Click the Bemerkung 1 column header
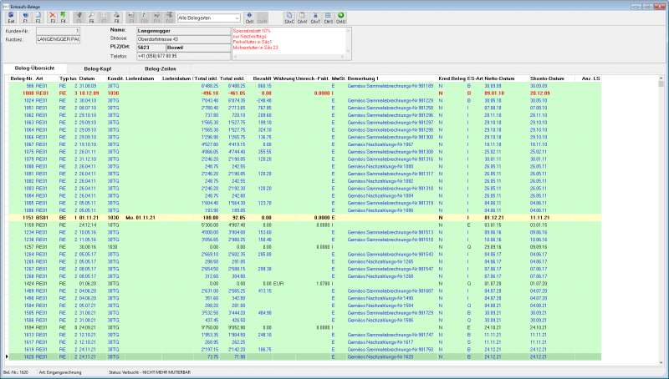Image resolution: width=669 pixels, height=379 pixels. pyautogui.click(x=391, y=78)
